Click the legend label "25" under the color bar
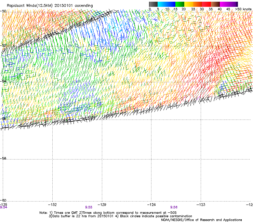 pyautogui.click(x=193, y=9)
